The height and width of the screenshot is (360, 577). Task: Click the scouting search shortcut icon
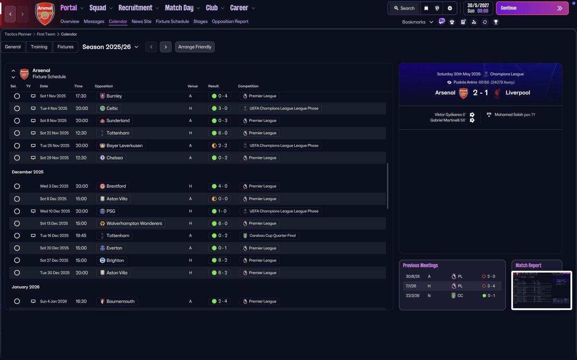click(x=474, y=22)
